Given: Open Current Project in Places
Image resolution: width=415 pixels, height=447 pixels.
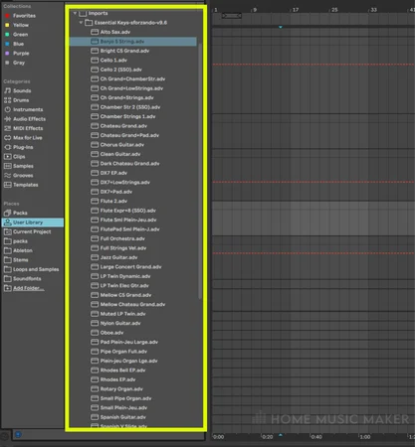Looking at the screenshot, I should tap(32, 231).
